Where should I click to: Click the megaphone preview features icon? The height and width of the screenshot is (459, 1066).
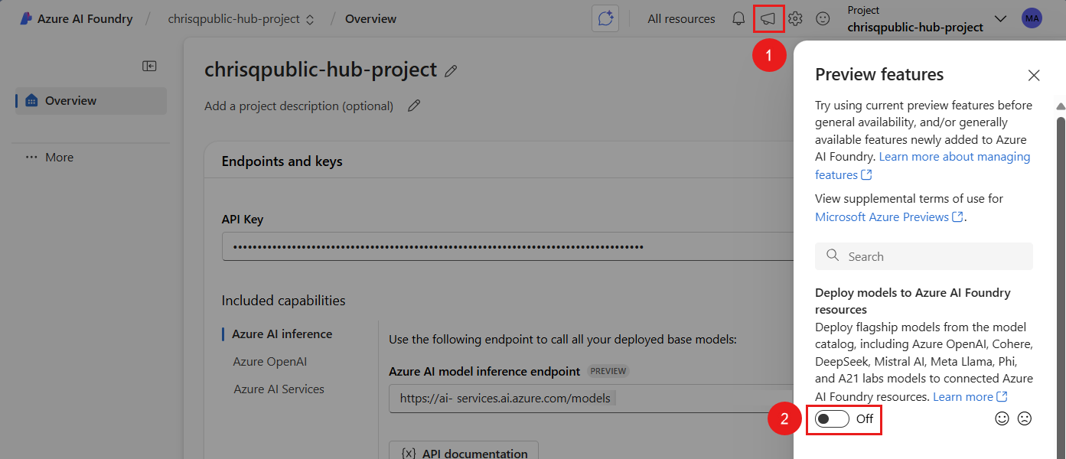click(768, 19)
